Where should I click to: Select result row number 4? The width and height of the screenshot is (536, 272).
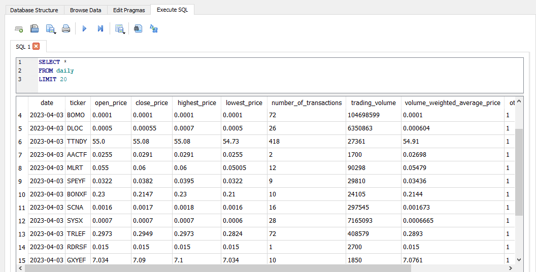coord(22,115)
